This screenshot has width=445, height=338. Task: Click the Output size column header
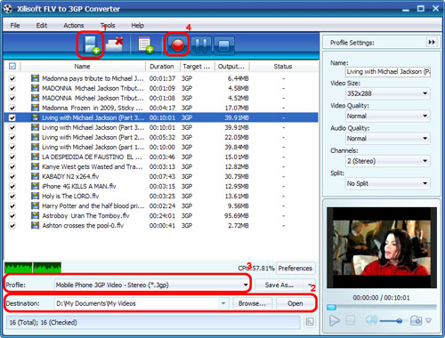[232, 67]
